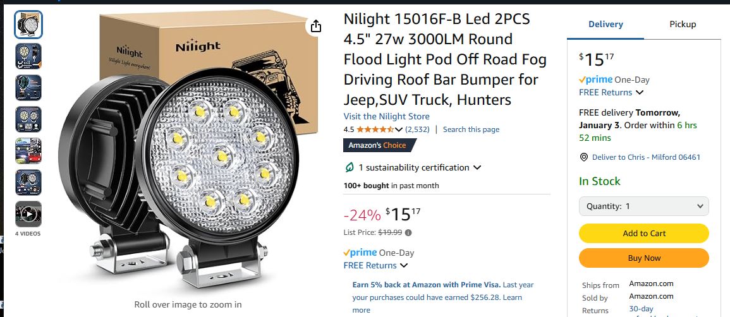Click the location pin delivery icon

click(x=583, y=157)
